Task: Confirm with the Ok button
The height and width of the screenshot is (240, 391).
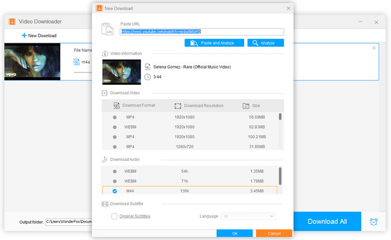Action: click(235, 233)
